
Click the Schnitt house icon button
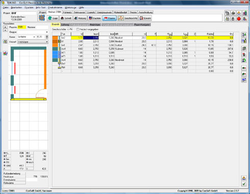coord(66,18)
